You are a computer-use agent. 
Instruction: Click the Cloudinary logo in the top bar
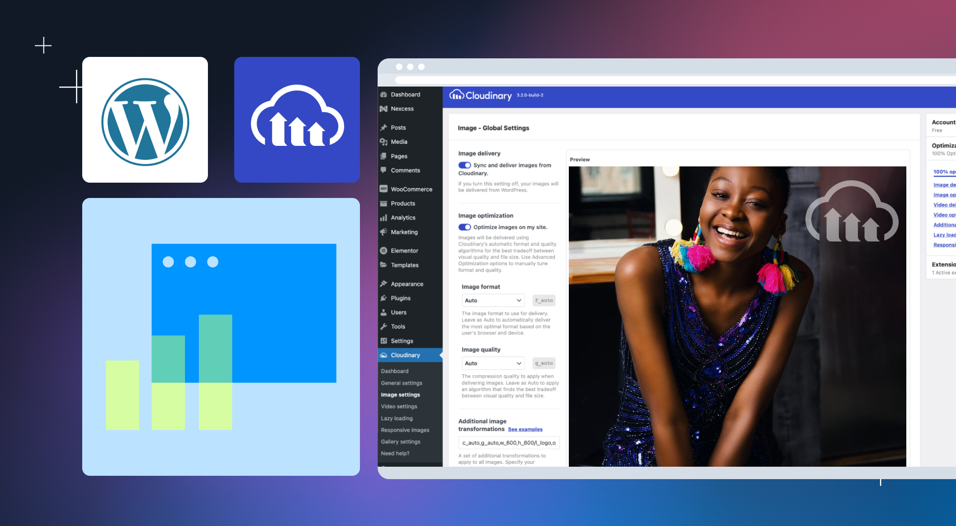(x=480, y=95)
